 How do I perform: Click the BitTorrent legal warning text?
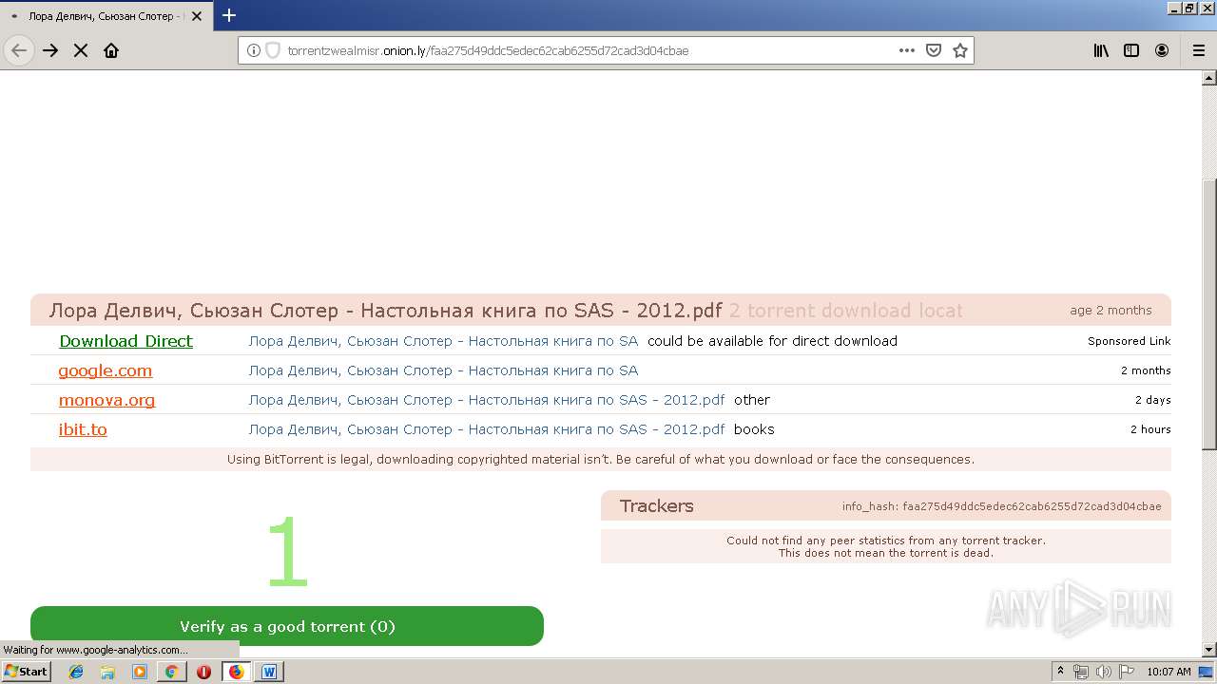click(x=601, y=459)
